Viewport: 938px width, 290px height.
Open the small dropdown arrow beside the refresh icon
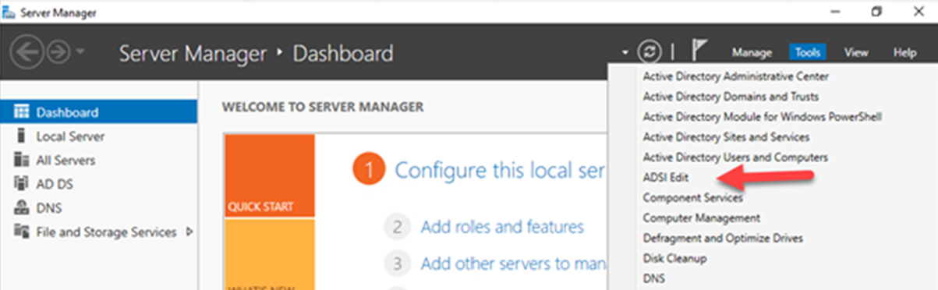[x=625, y=54]
